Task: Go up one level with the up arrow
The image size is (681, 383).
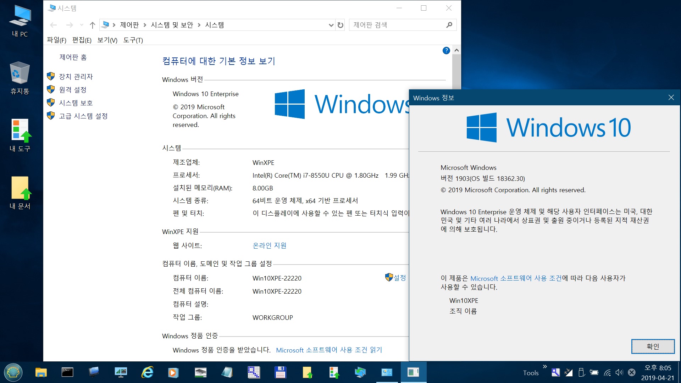Action: 93,25
